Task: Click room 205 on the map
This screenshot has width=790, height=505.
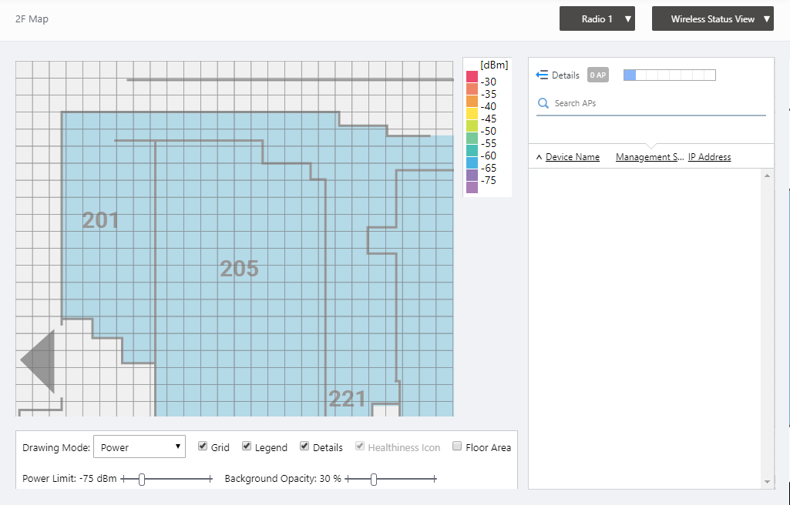Action: [x=240, y=269]
